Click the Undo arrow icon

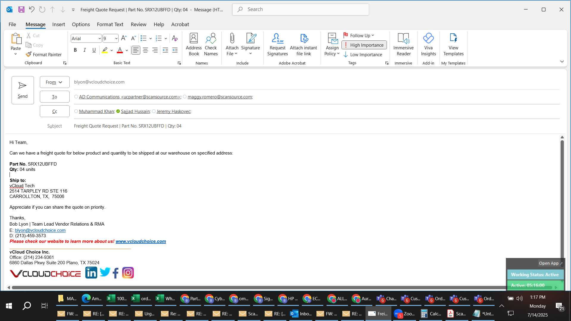pyautogui.click(x=32, y=10)
